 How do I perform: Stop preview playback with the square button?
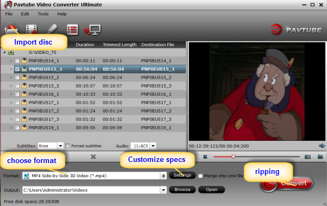205,157
